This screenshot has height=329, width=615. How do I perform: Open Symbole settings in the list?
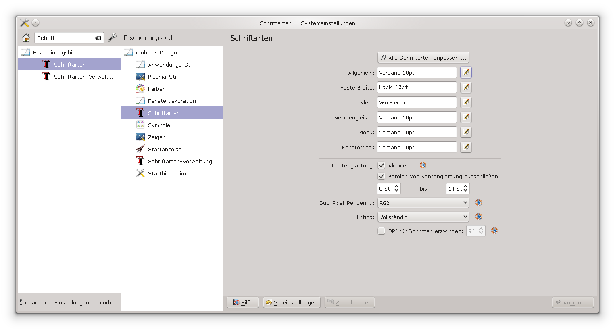tap(159, 125)
